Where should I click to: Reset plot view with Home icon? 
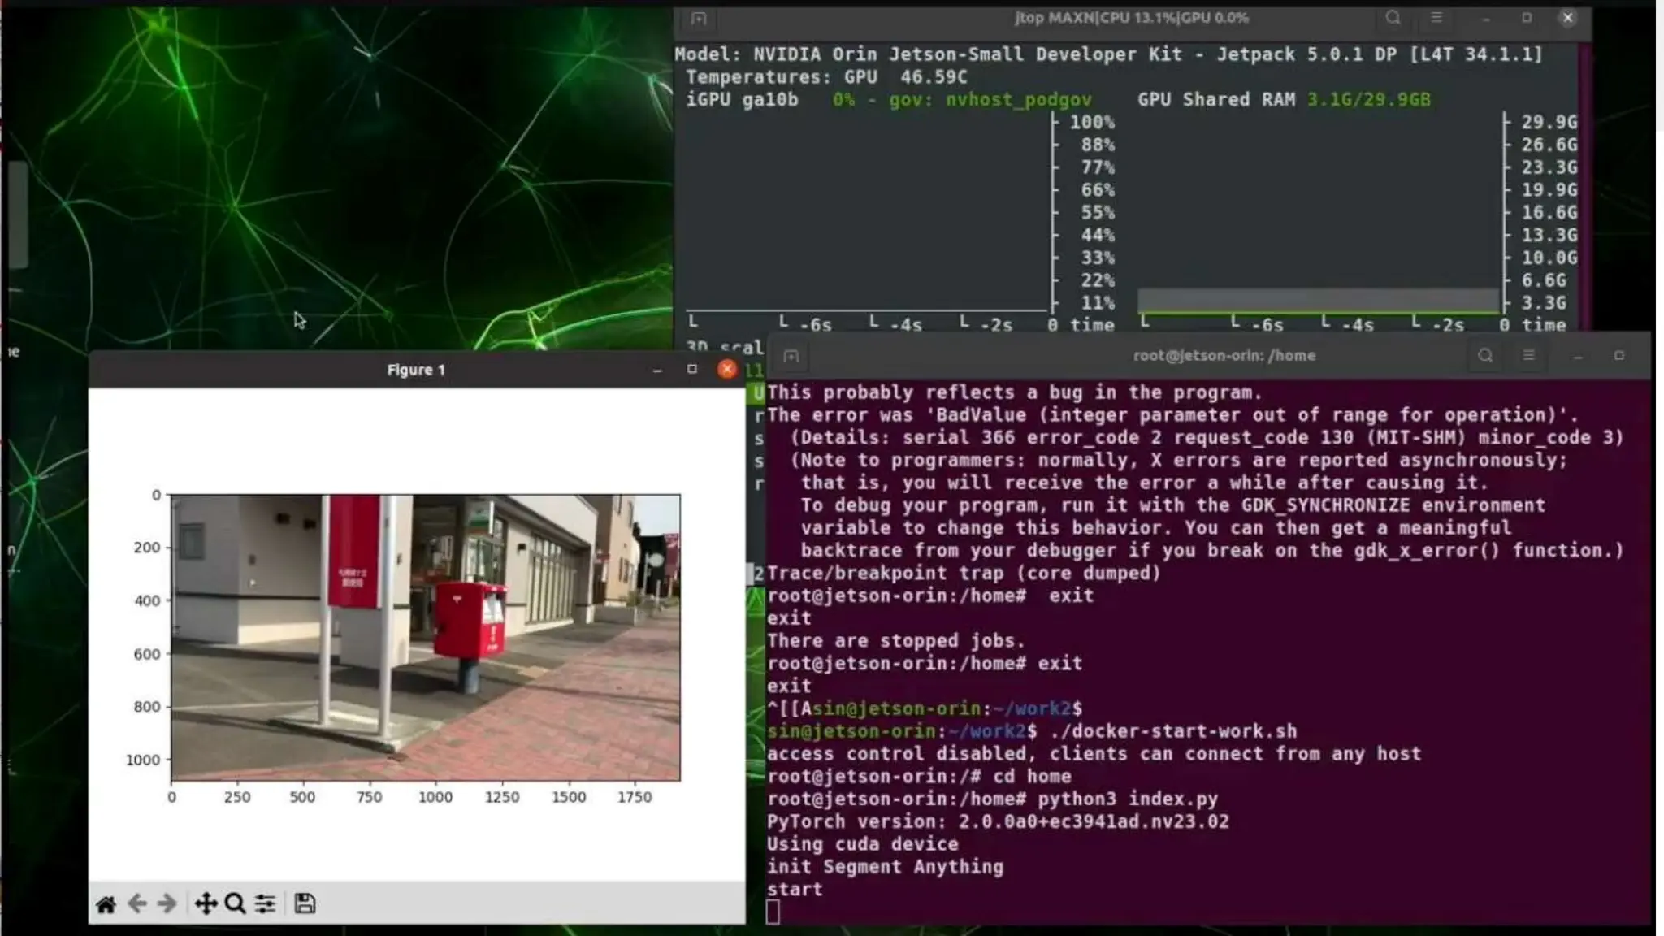tap(106, 903)
